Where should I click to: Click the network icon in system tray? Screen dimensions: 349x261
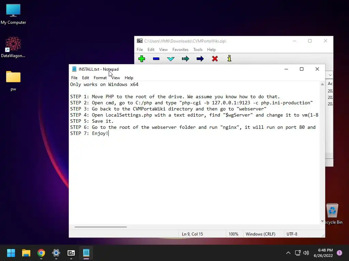(298, 253)
